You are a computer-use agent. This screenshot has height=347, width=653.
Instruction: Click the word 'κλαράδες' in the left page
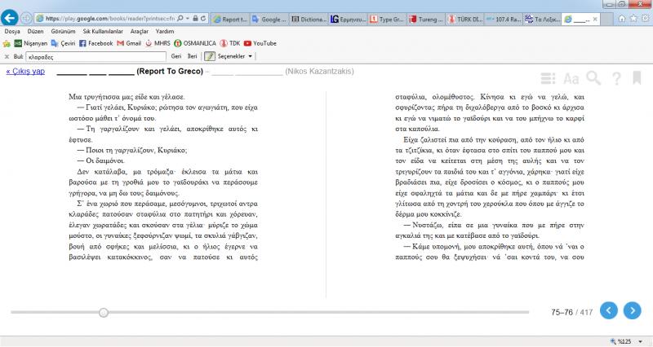(x=84, y=214)
